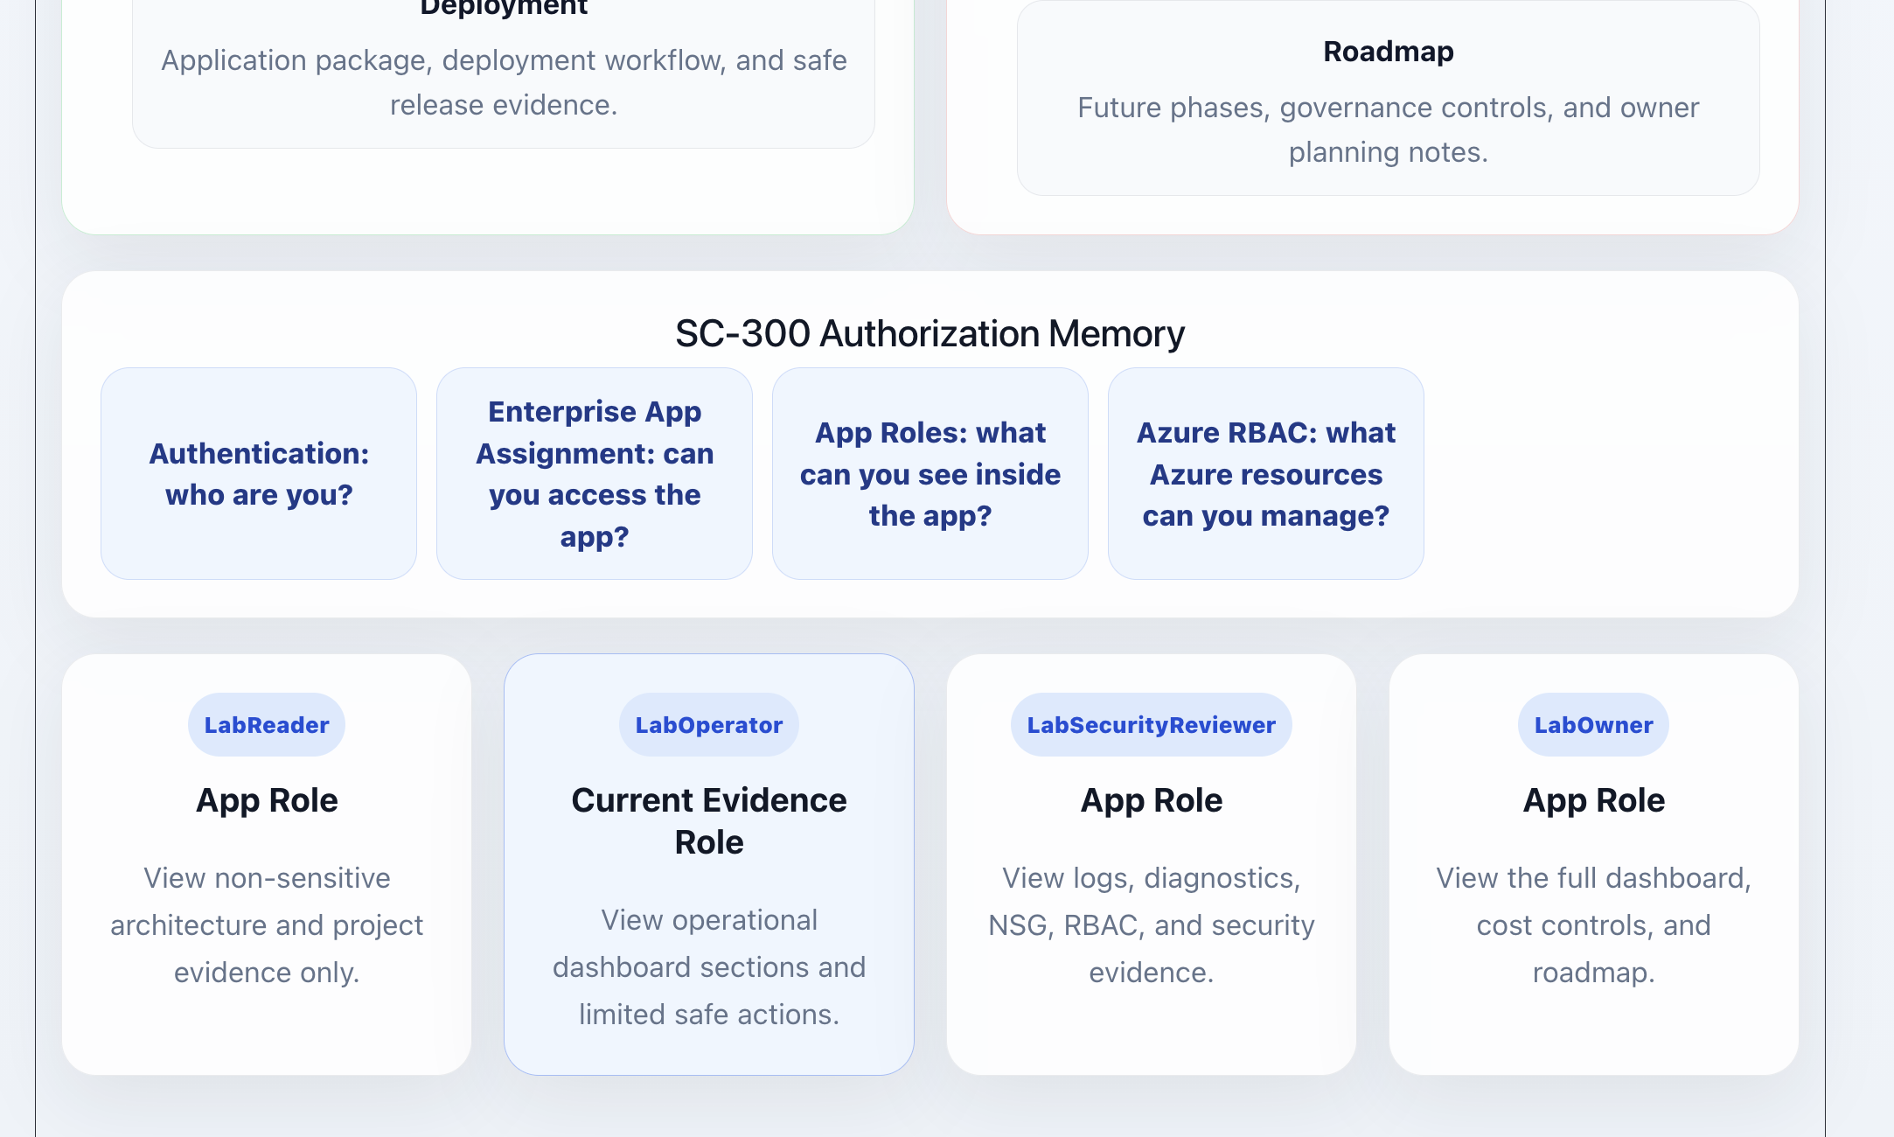Click 'View operational dashboard sections' description

tap(709, 966)
